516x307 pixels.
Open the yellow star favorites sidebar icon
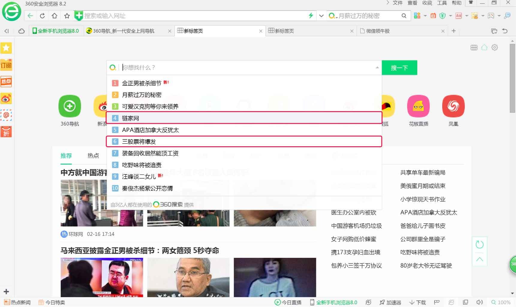(x=6, y=48)
